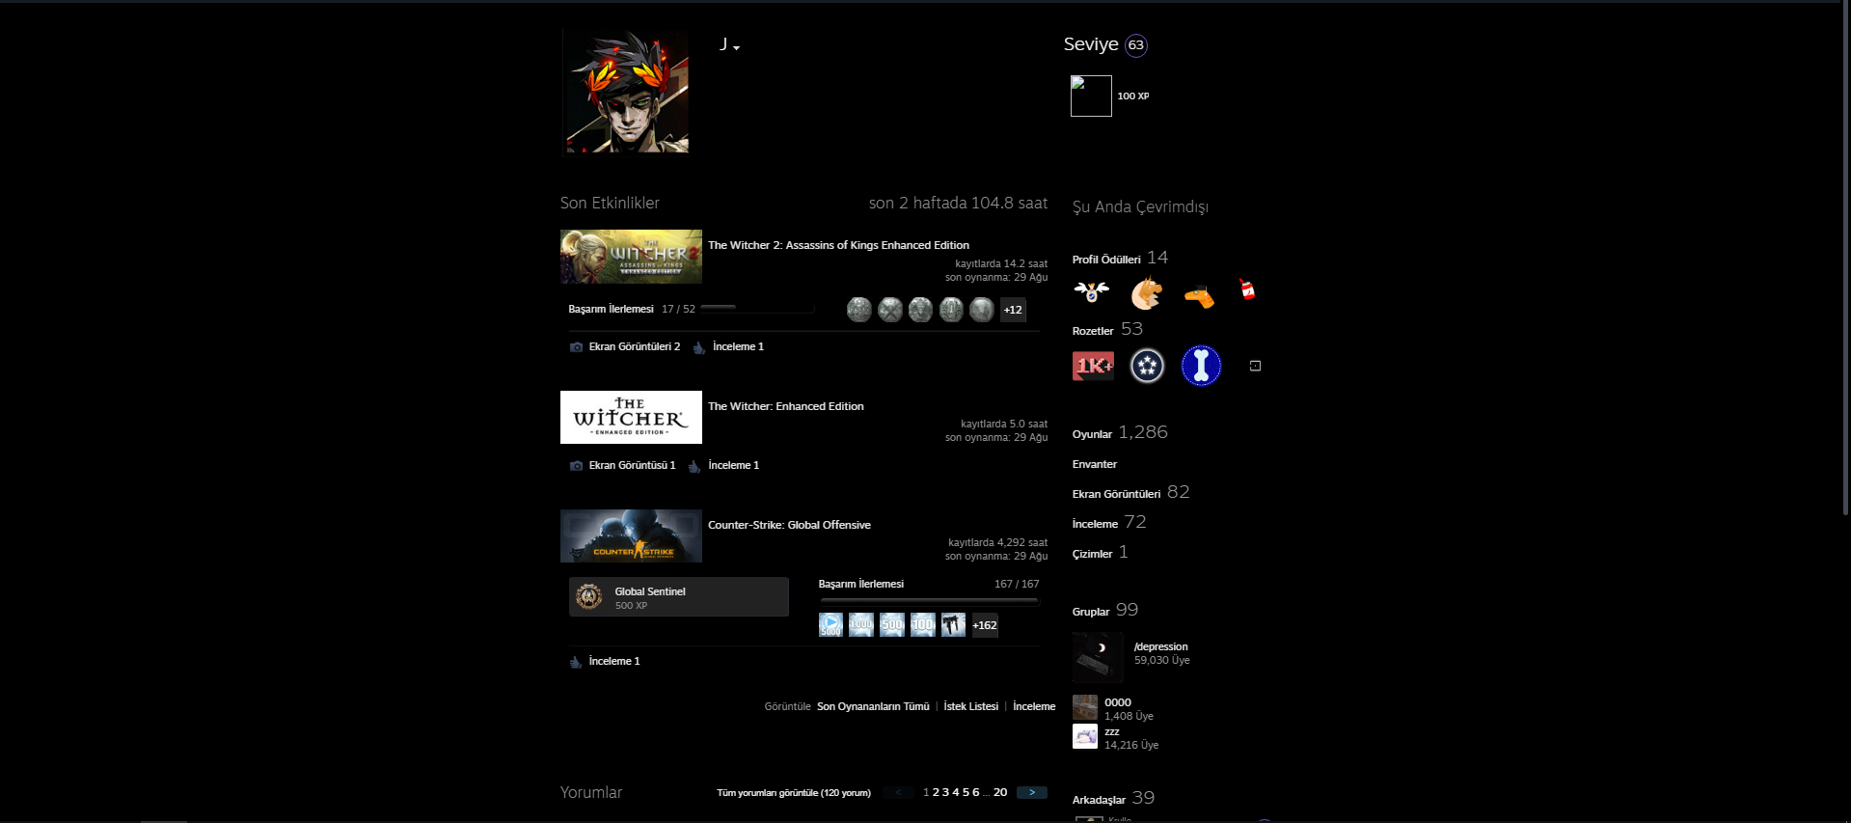Open the red jar profile award
This screenshot has height=823, width=1851.
1247,289
